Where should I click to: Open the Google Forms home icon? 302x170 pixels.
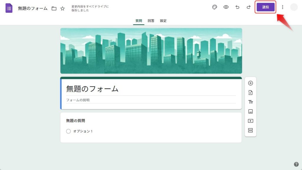pyautogui.click(x=9, y=8)
